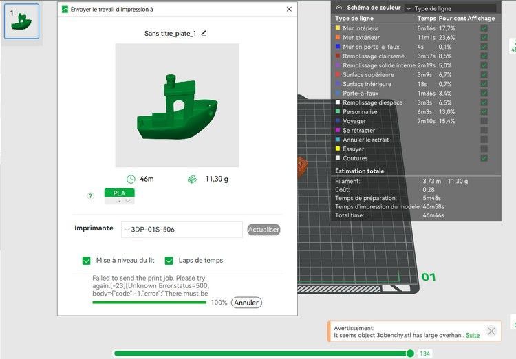
Task: Close the Envoyer le travail d'impression dialog
Action: pyautogui.click(x=289, y=9)
